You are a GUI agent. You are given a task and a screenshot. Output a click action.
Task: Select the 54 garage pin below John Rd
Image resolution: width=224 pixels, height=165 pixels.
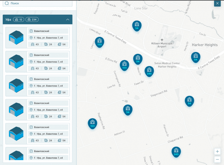point(137,26)
